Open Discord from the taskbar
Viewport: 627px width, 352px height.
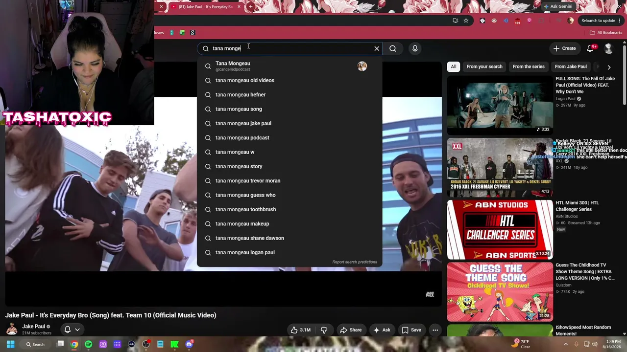pos(189,344)
